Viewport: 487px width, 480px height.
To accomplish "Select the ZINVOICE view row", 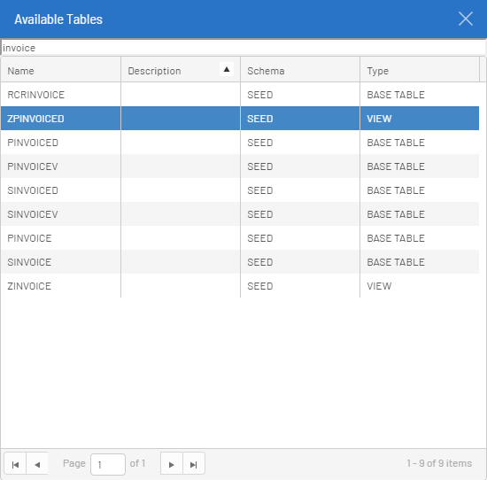I will tap(240, 286).
